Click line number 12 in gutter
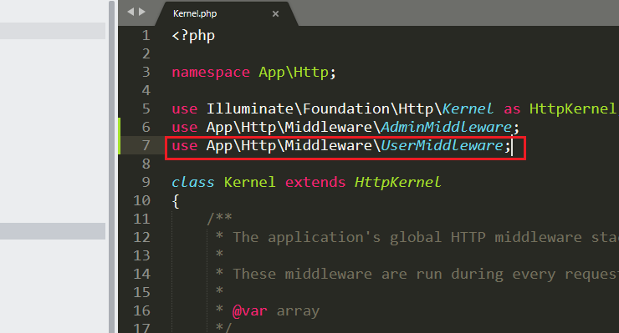 point(141,237)
